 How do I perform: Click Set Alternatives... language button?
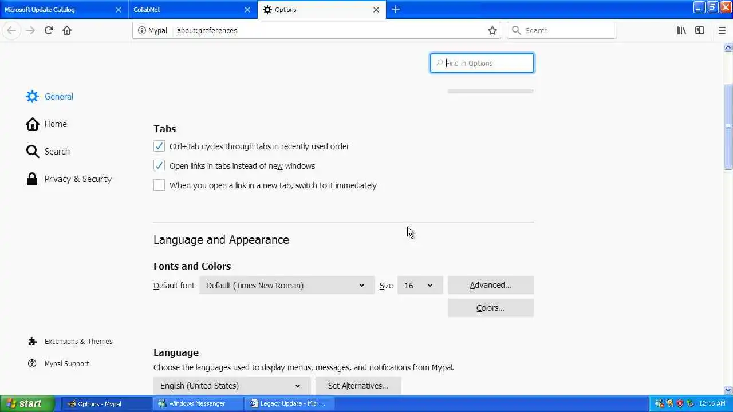(358, 386)
